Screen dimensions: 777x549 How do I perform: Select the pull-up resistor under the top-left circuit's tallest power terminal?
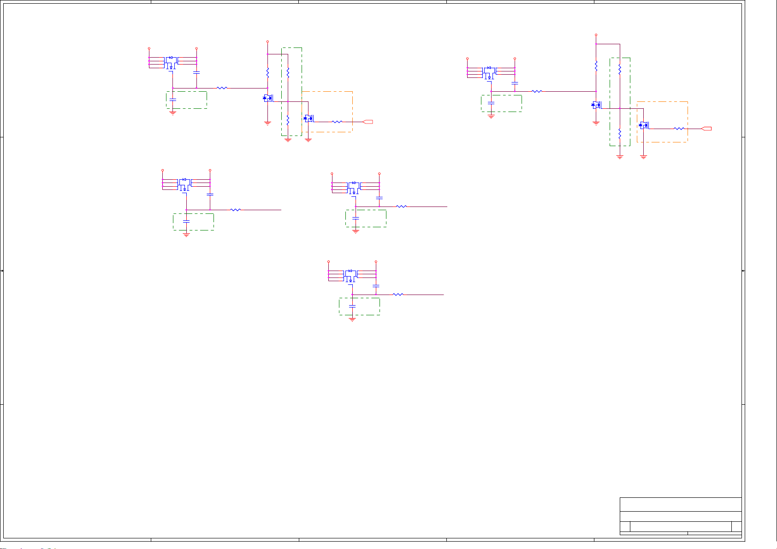tap(267, 72)
